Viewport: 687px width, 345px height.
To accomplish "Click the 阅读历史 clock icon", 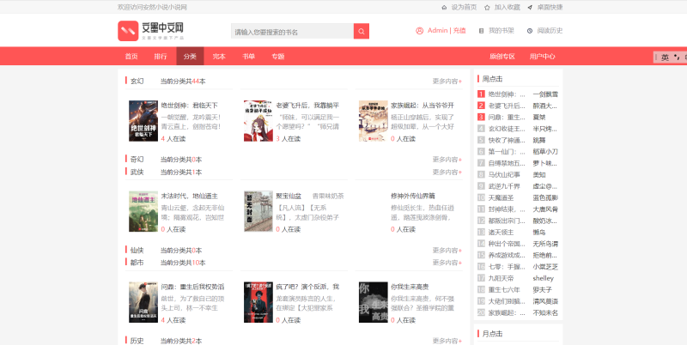I will click(530, 31).
